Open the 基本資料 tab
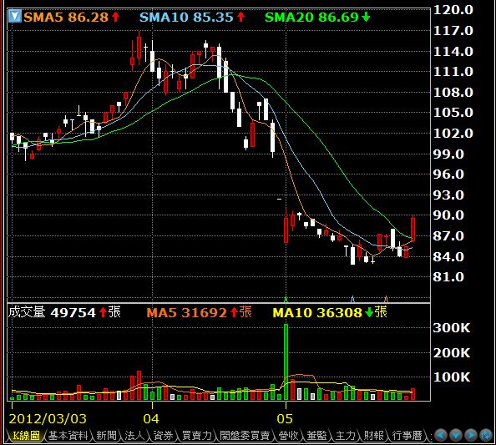Viewport: 496px width, 445px height. [x=68, y=436]
